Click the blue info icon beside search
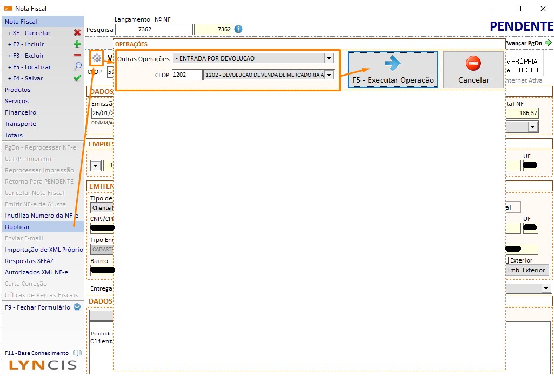 (238, 29)
